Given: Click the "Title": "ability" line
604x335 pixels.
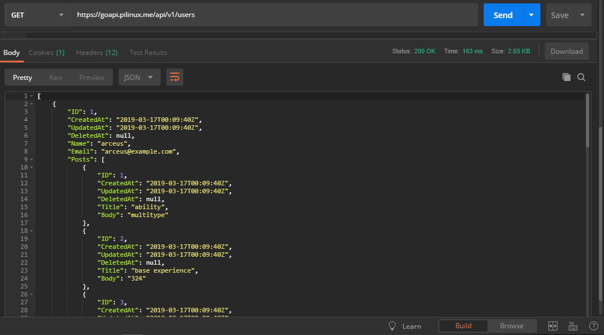Looking at the screenshot, I should [x=132, y=207].
